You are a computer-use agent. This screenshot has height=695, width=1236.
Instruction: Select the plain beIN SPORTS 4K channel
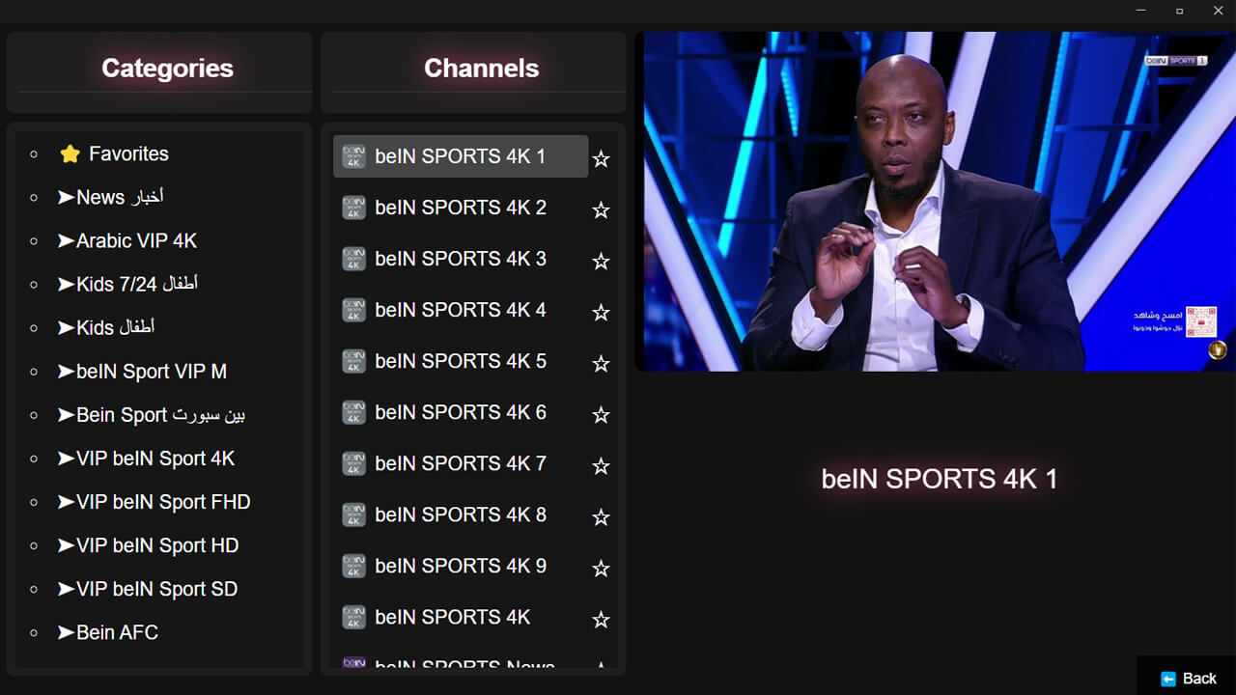click(461, 617)
